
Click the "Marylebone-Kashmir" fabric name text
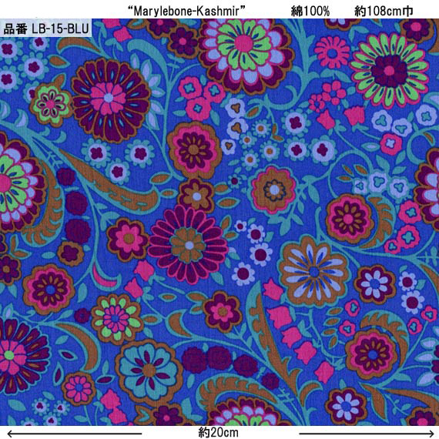(x=186, y=12)
